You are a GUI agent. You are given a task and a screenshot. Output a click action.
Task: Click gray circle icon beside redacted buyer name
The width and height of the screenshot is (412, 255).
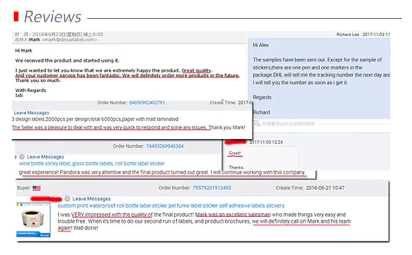[67, 199]
